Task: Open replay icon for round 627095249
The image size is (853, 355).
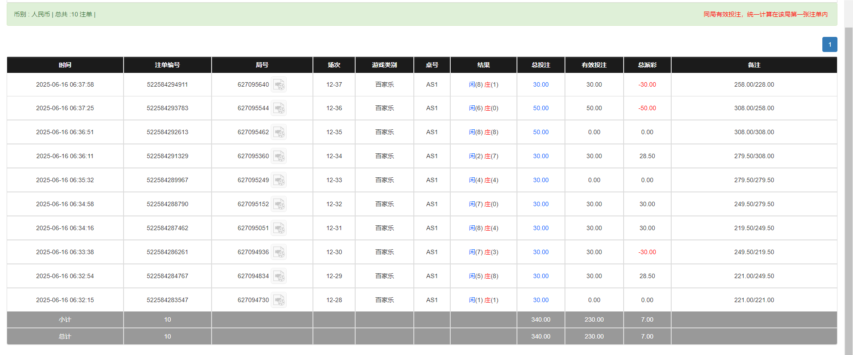Action: click(279, 180)
